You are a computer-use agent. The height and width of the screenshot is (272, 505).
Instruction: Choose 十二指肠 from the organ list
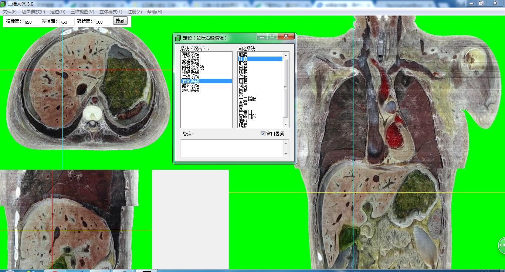[247, 99]
